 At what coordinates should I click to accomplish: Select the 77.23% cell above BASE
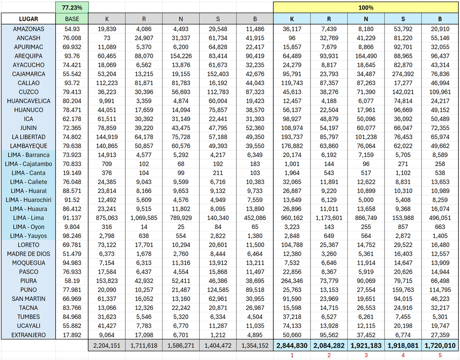(72, 7)
